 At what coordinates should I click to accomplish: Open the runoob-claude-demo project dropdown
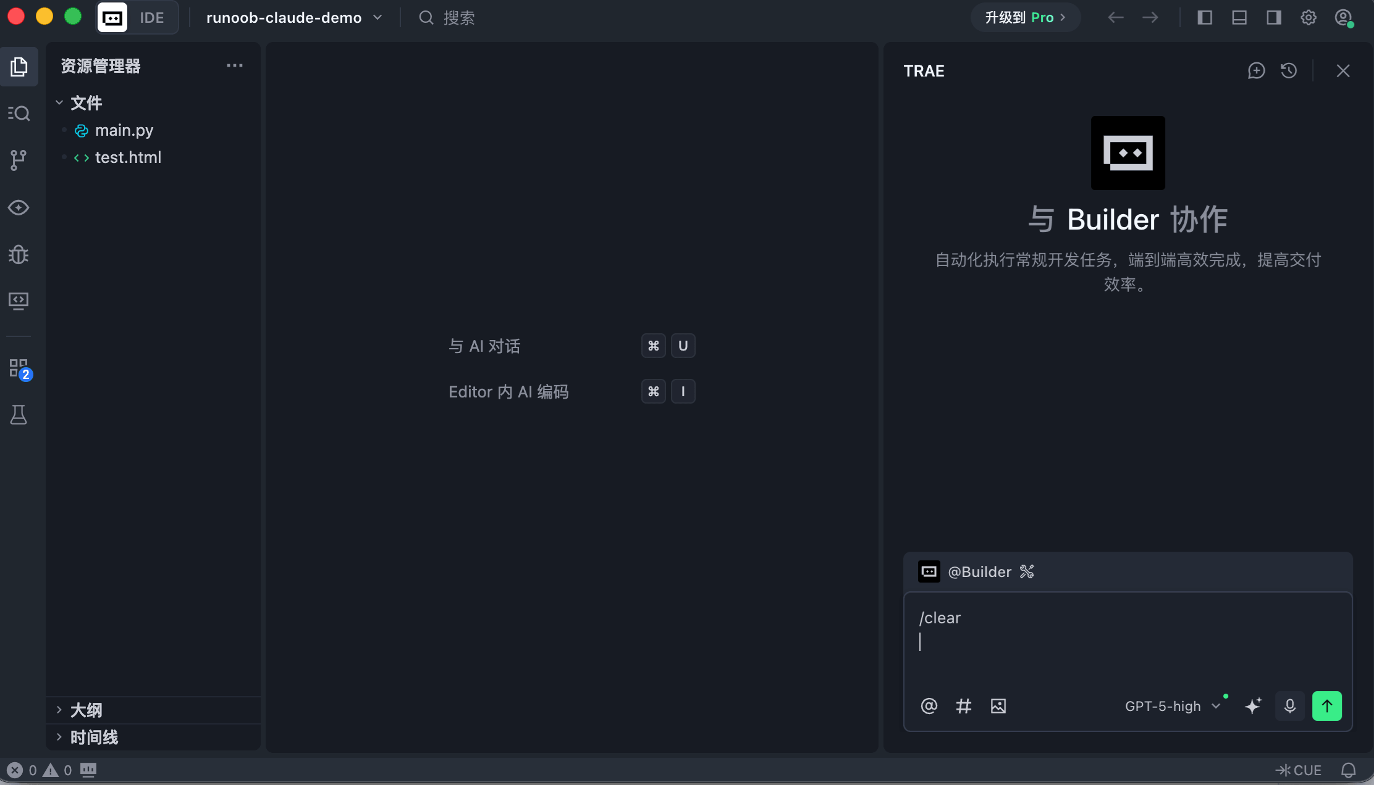(293, 18)
